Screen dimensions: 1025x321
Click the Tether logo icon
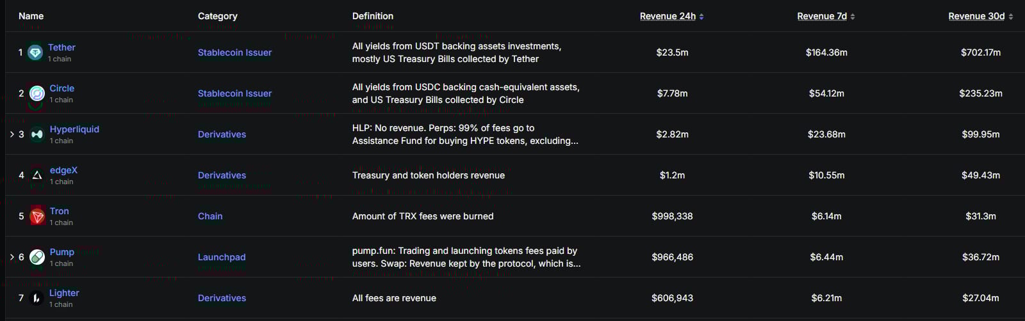(x=35, y=52)
